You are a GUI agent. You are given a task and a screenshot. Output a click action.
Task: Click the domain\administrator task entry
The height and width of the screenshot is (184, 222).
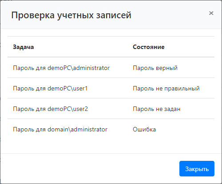(x=60, y=129)
